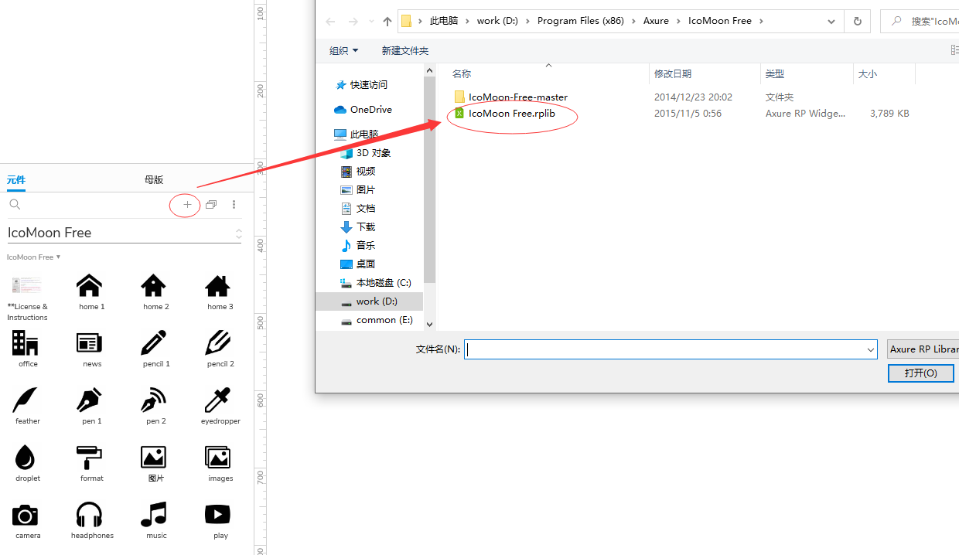Choose the pencil 1 icon widget
959x555 pixels.
tap(154, 343)
